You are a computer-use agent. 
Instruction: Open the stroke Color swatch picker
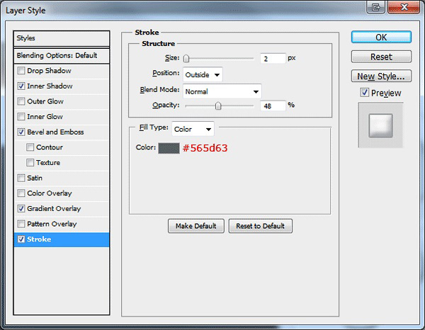[x=169, y=148]
